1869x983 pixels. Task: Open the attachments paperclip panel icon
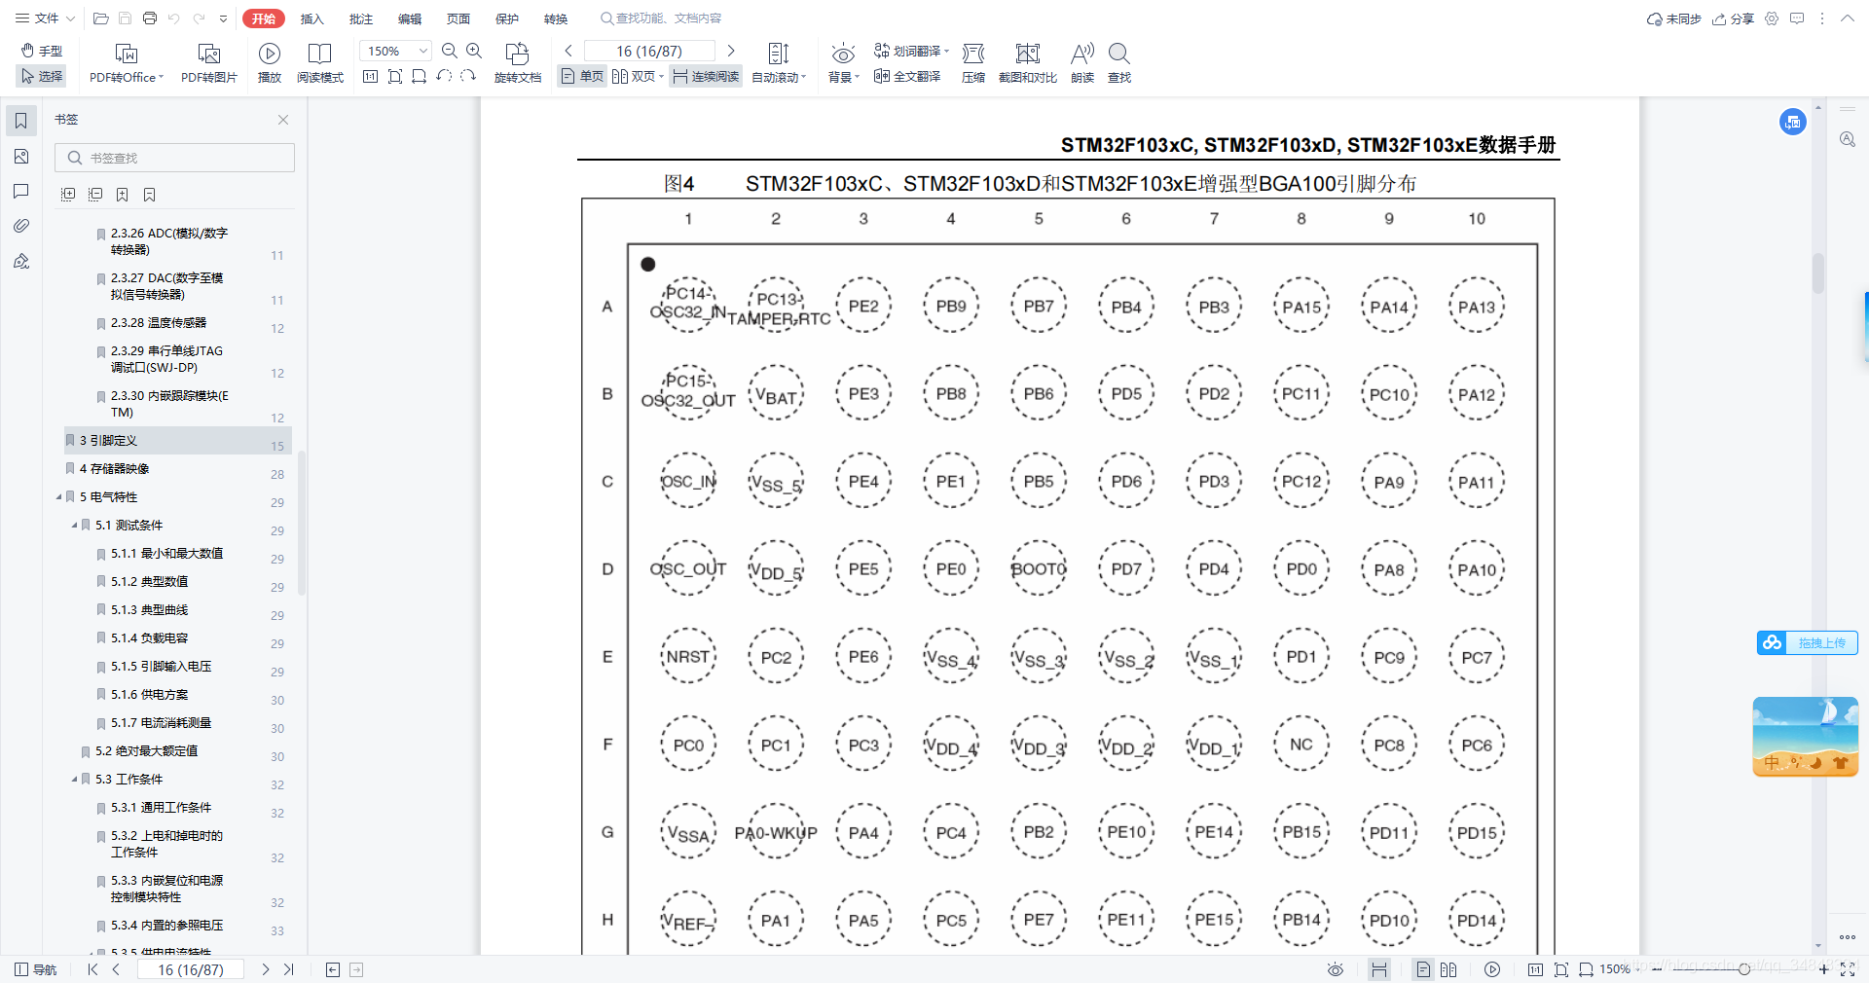coord(20,226)
